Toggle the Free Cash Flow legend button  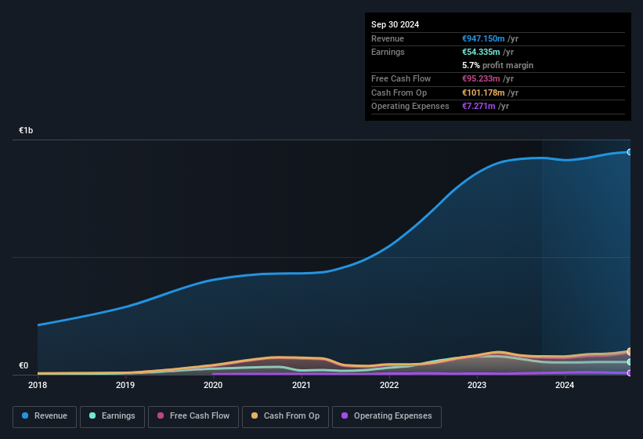(193, 417)
